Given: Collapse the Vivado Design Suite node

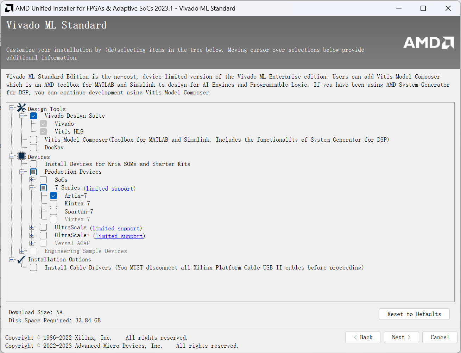Looking at the screenshot, I should tap(22, 116).
